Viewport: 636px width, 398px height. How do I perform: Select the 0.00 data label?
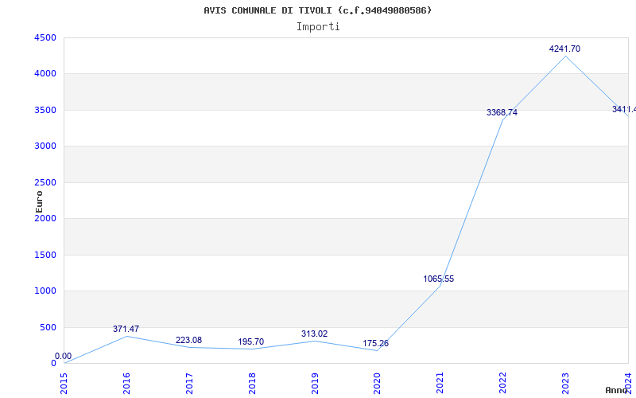coord(64,356)
